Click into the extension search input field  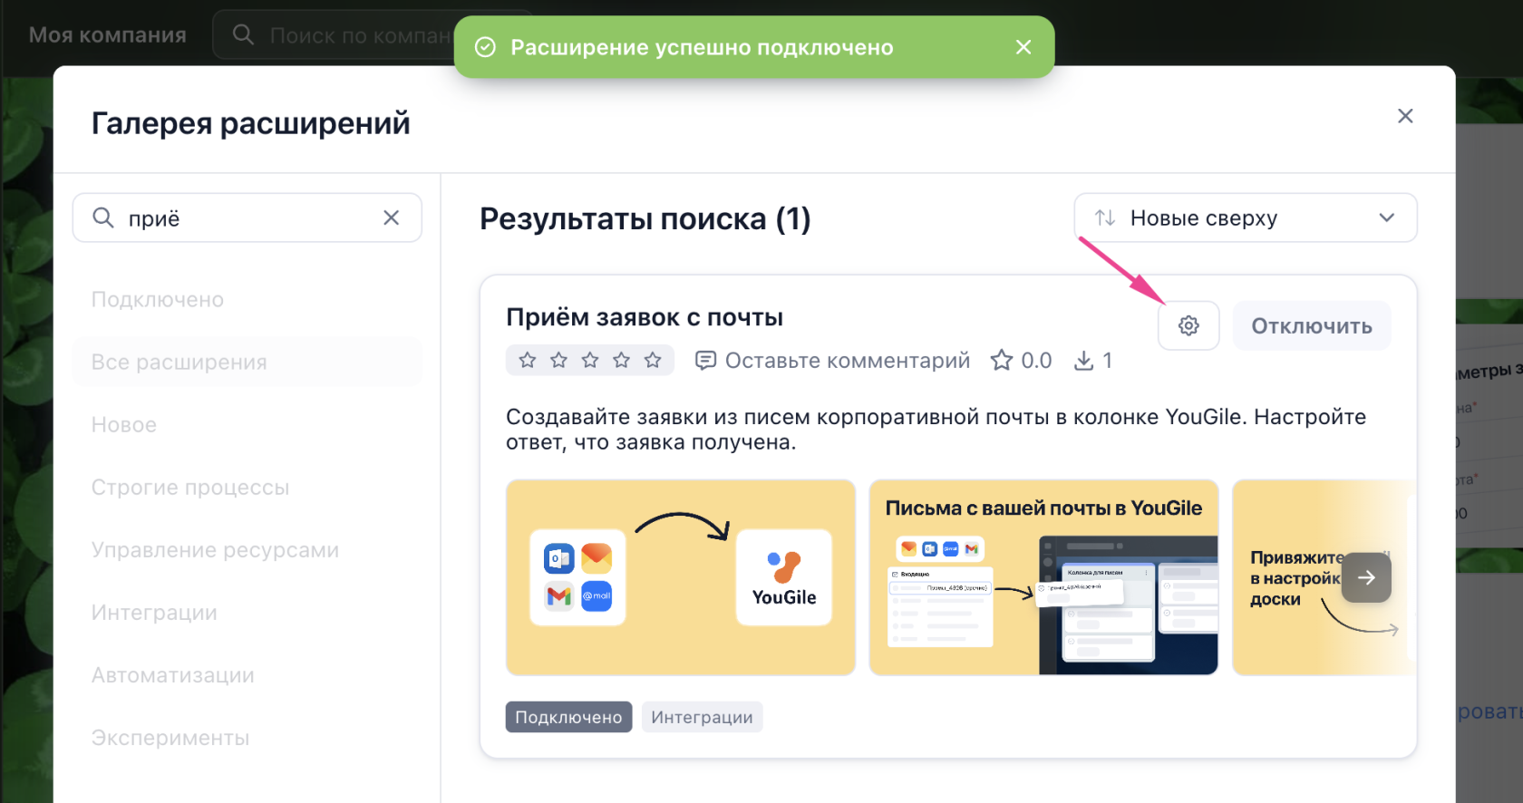pyautogui.click(x=245, y=218)
